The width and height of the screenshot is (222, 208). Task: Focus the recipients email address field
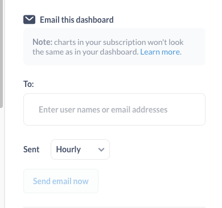tap(114, 109)
